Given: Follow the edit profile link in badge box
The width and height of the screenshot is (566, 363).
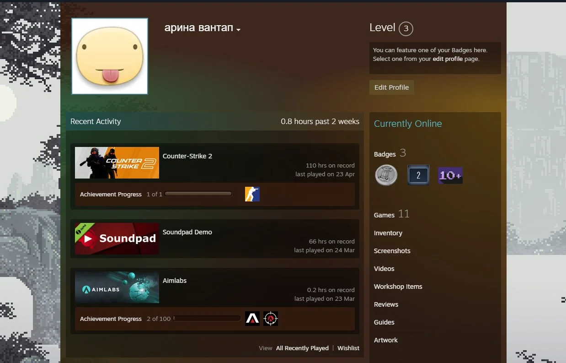Looking at the screenshot, I should tap(448, 59).
